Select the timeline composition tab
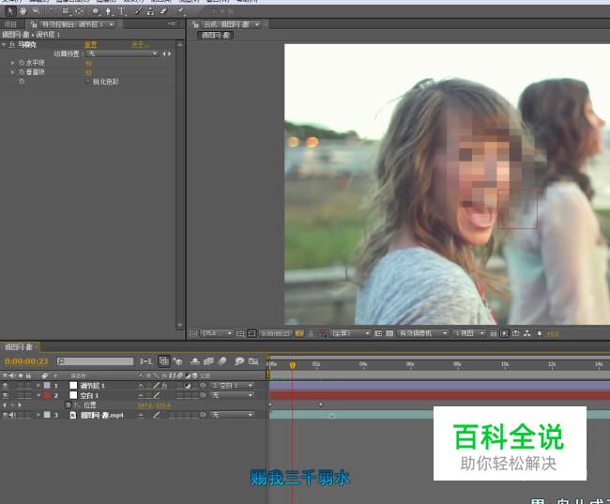Screen dimensions: 610x504 point(19,346)
